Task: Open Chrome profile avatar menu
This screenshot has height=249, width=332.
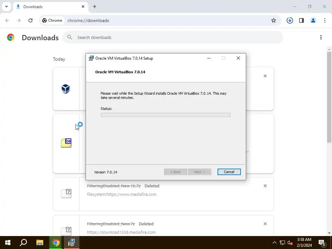Action: [x=313, y=20]
